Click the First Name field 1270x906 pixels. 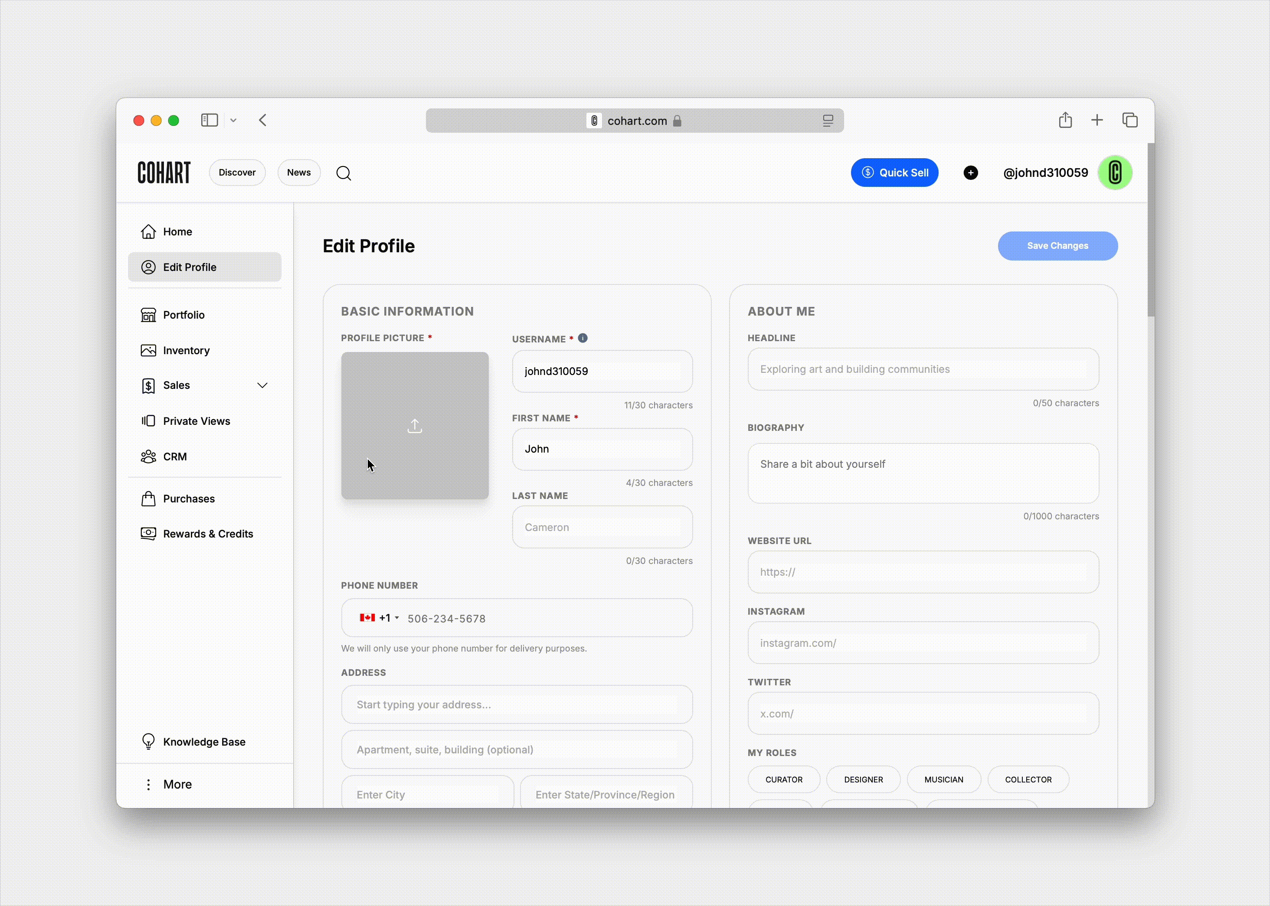tap(602, 449)
